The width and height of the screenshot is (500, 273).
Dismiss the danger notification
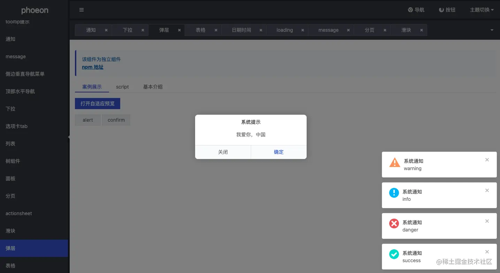pyautogui.click(x=487, y=221)
